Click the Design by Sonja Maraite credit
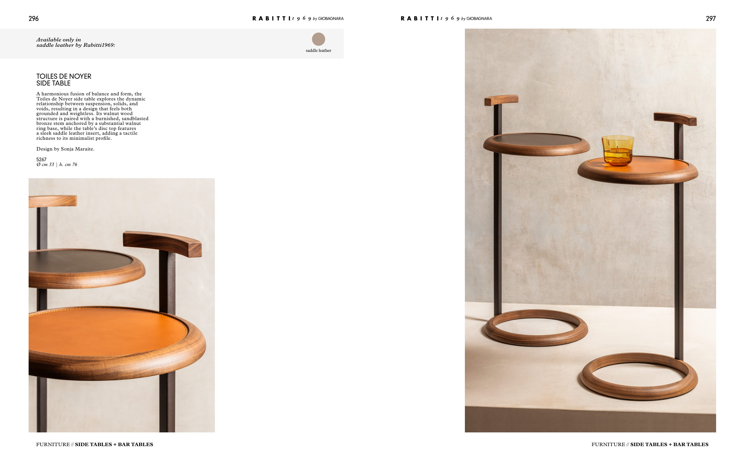Viewport: 745px width, 461px height. pos(65,149)
